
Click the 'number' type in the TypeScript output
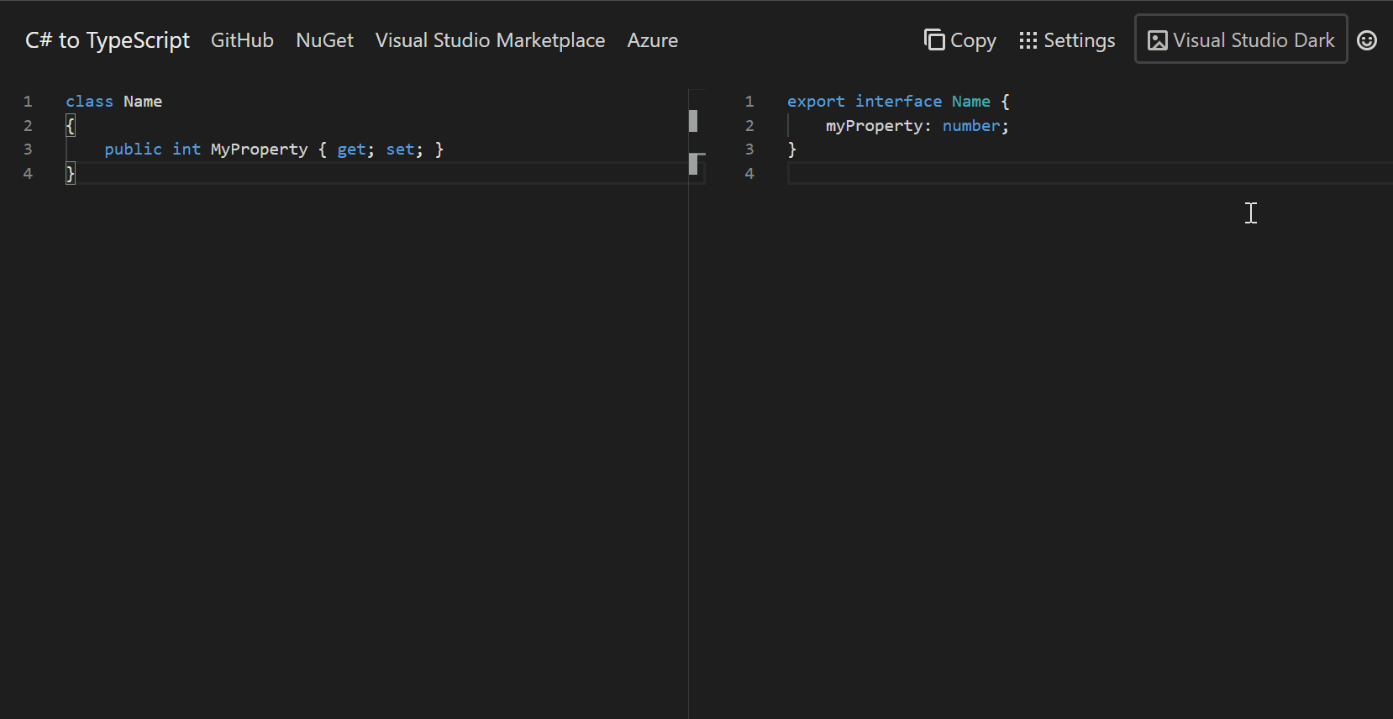(x=971, y=126)
